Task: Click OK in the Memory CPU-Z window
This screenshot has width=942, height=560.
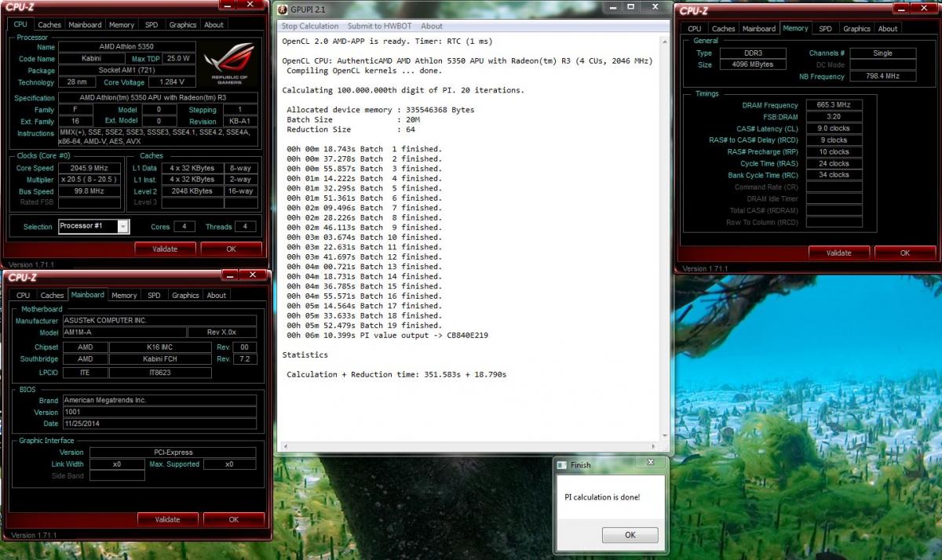Action: 905,253
